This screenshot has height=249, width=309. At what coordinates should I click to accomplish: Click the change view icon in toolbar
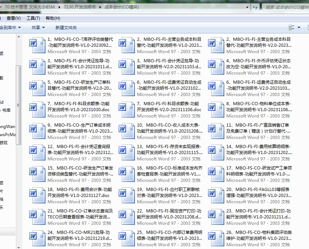pyautogui.click(x=291, y=27)
